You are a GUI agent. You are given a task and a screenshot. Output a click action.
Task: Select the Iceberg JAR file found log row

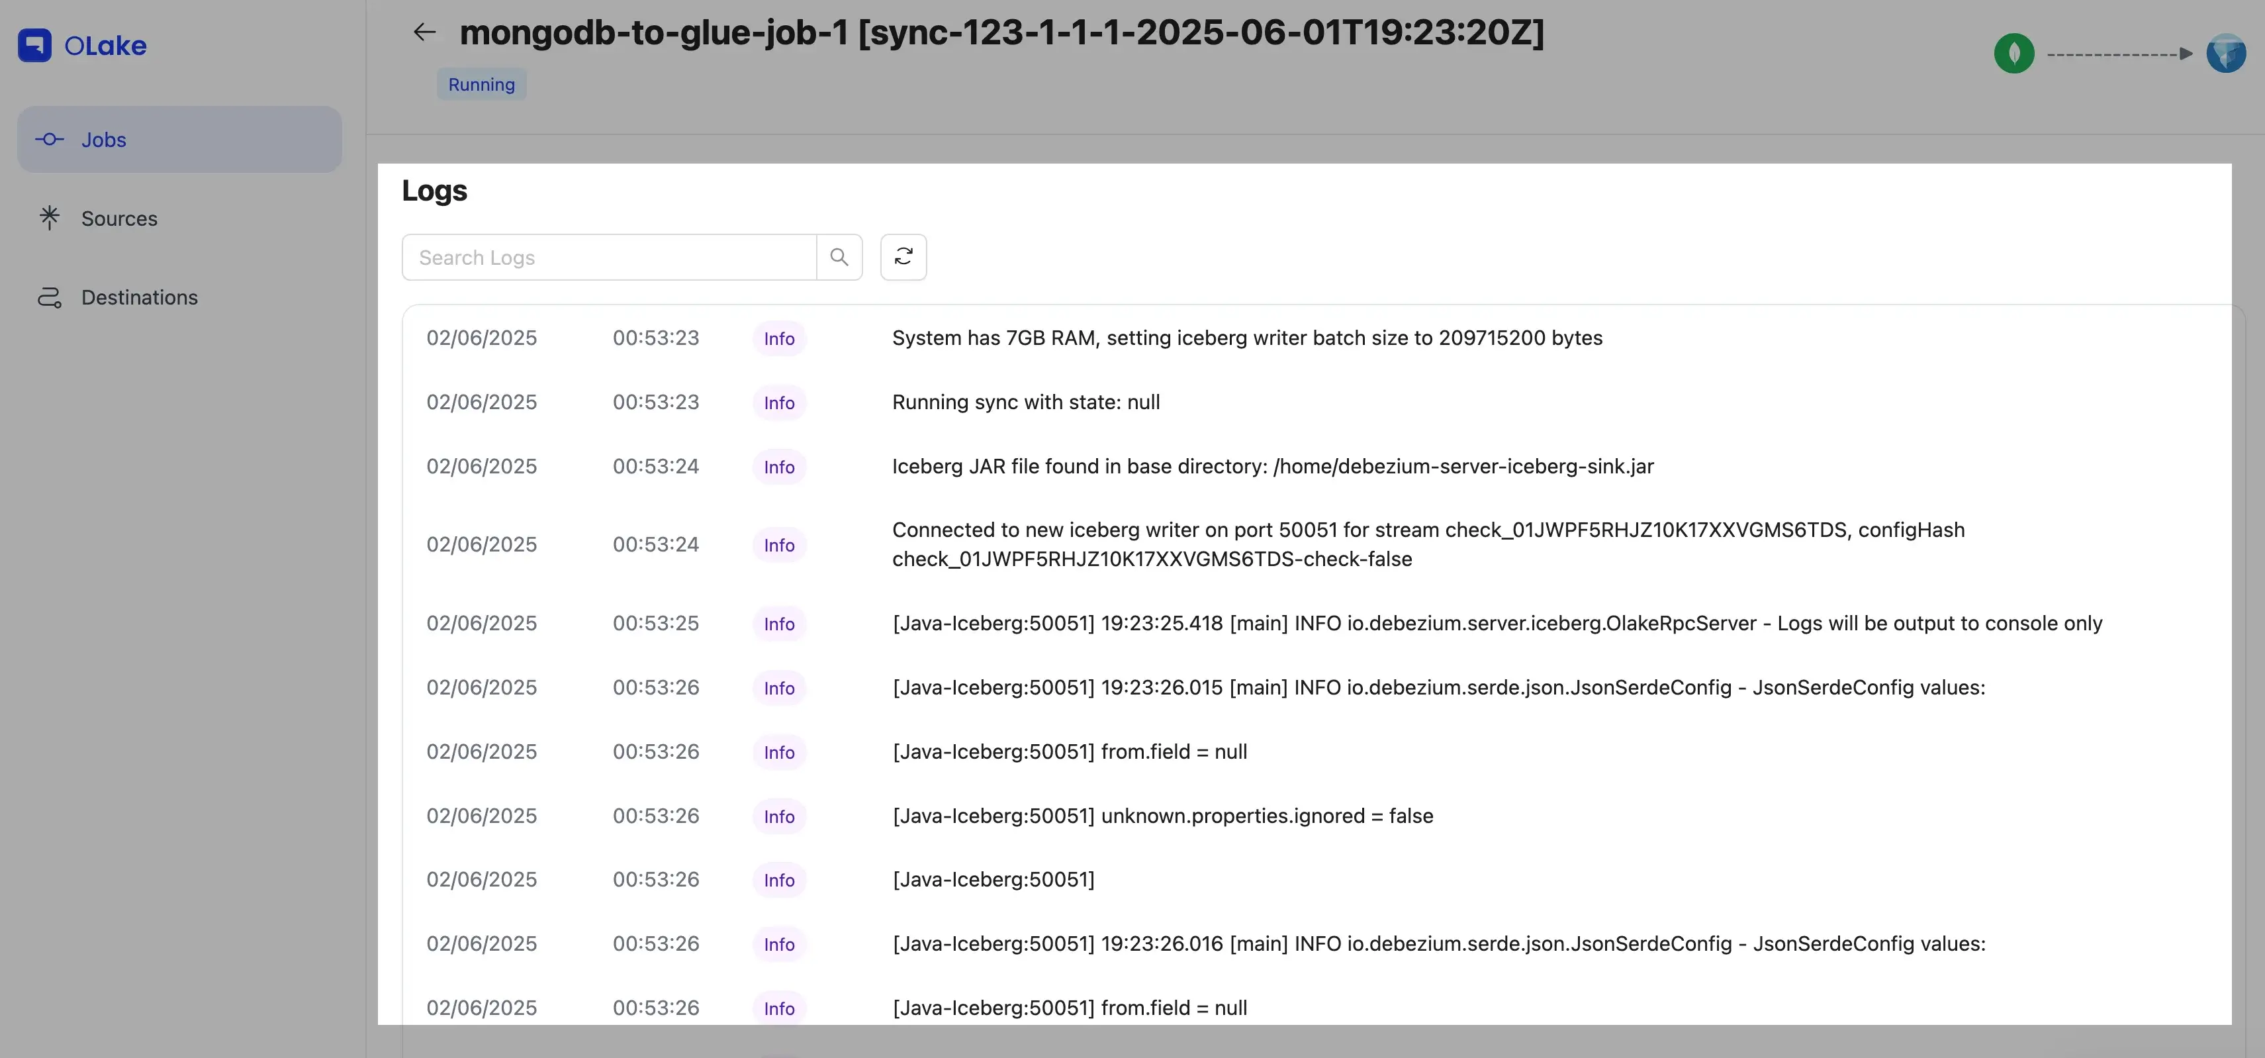click(1271, 466)
